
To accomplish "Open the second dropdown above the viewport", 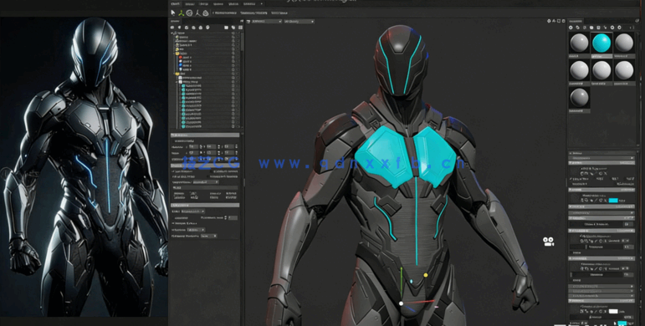I will tap(299, 21).
